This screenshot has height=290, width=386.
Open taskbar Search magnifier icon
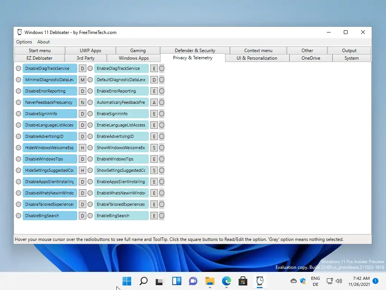(144, 281)
